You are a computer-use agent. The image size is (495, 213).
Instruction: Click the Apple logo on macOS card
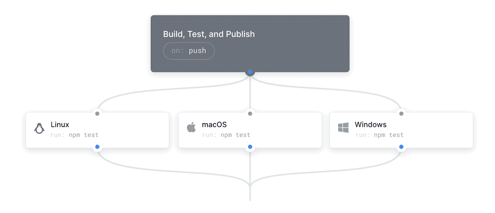[x=191, y=128]
